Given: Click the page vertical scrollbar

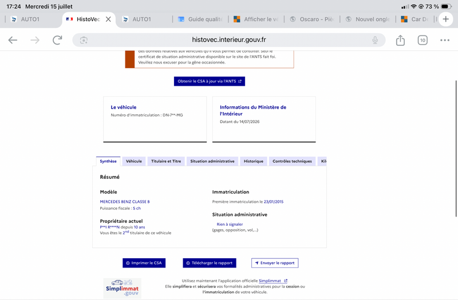Looking at the screenshot, I should (456, 149).
